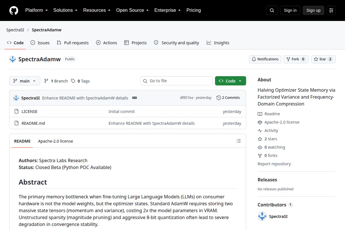345x230 pixels.
Task: Select the Apache-2.0 license tab
Action: pyautogui.click(x=55, y=141)
